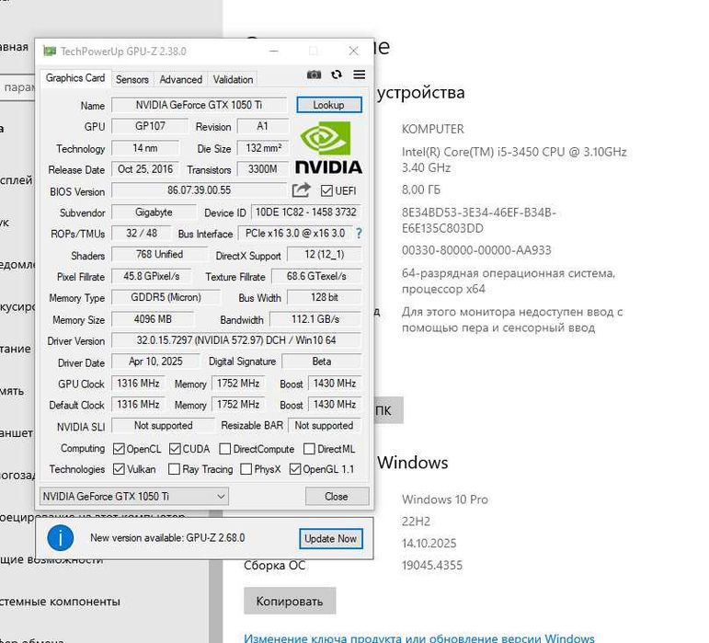Toggle the Vulkan checkbox
The width and height of the screenshot is (709, 643).
point(119,469)
